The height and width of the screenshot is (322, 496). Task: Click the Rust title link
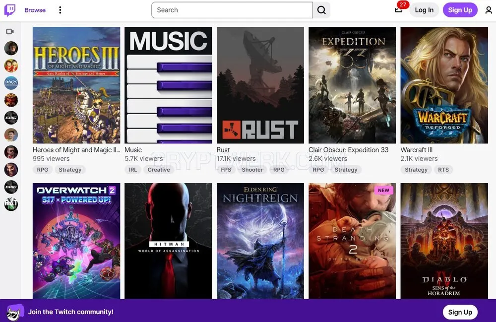tap(223, 150)
